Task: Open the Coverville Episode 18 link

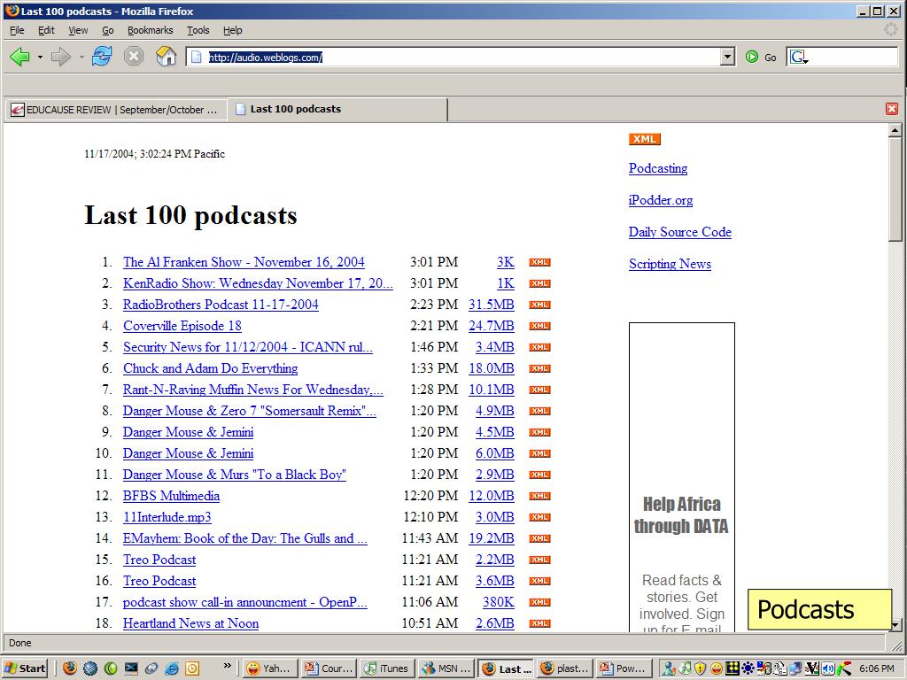Action: [182, 326]
